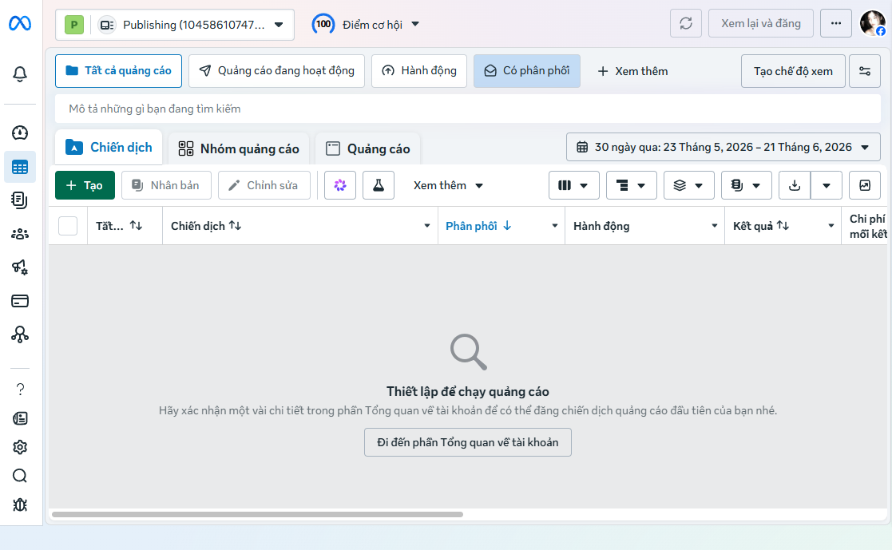Report a problem with bug icon
This screenshot has width=892, height=550.
(x=20, y=504)
